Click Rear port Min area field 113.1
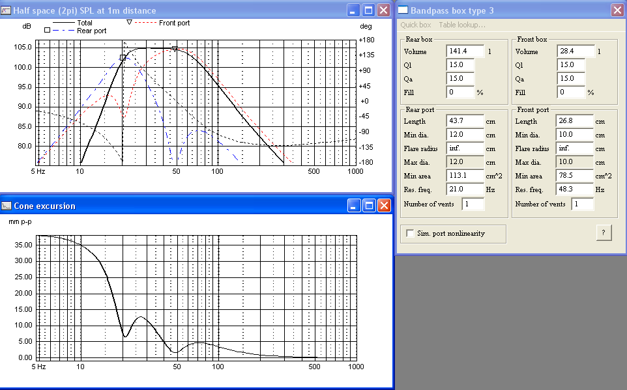Viewport: 627px width, 390px height. pos(465,175)
